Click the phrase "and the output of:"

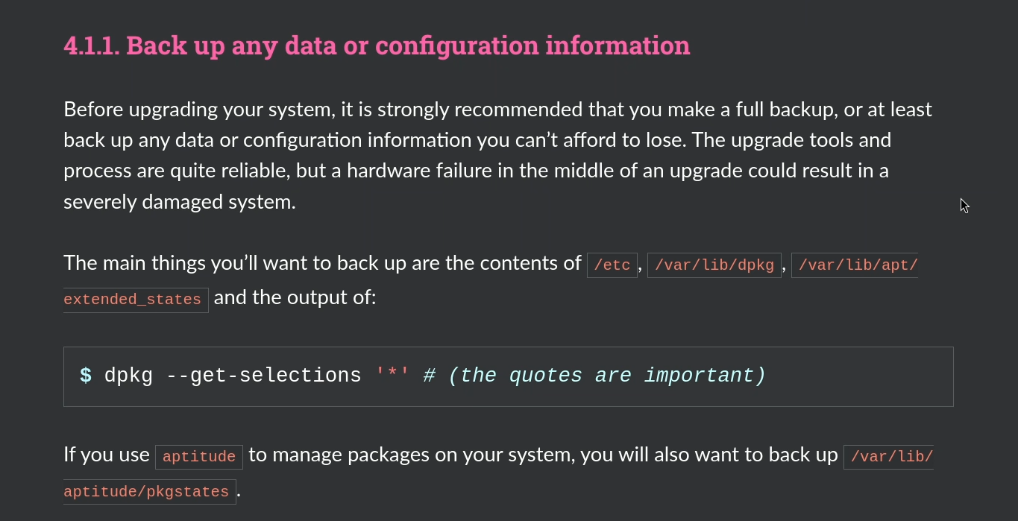[x=295, y=298]
